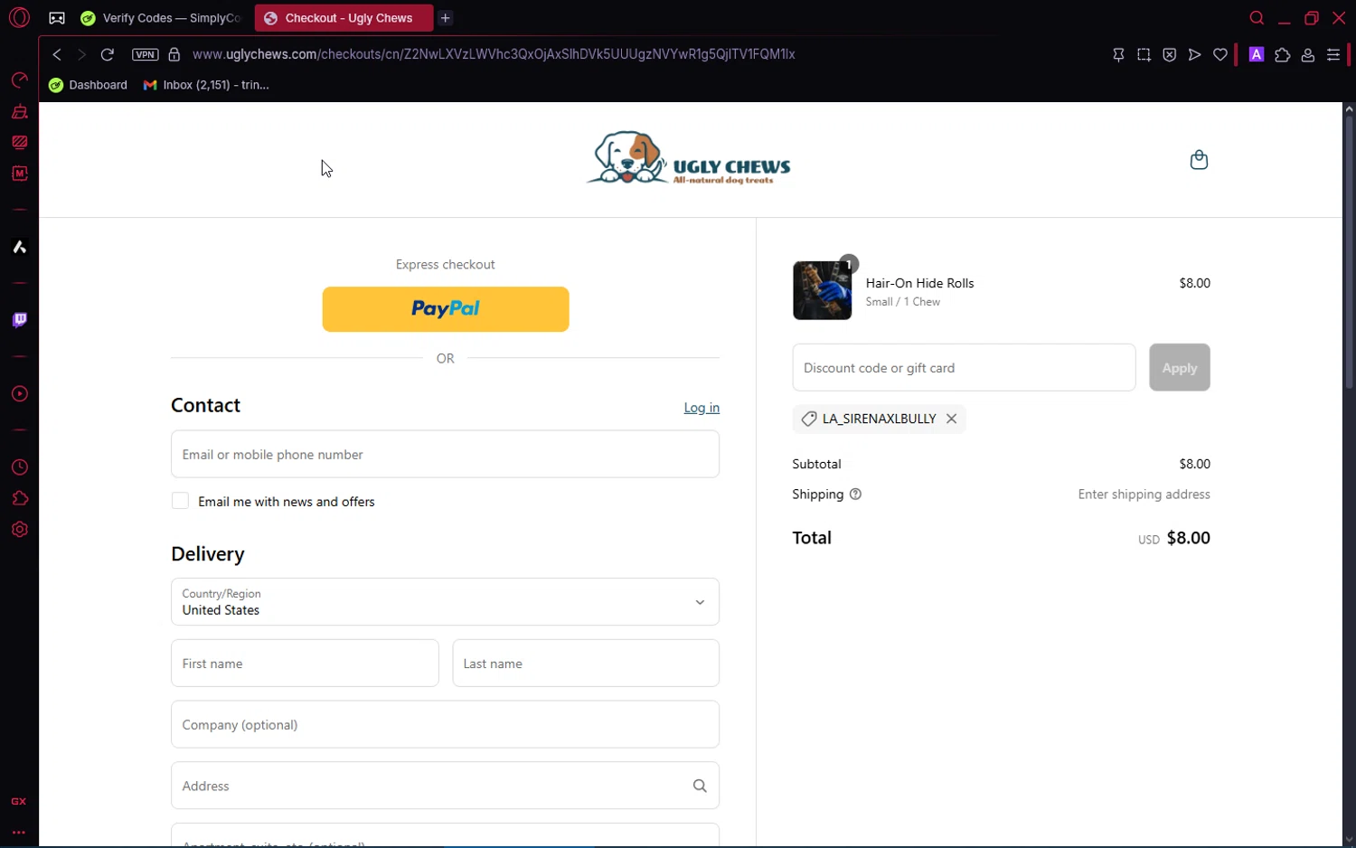This screenshot has height=848, width=1356.
Task: Remove the LA_SIRENAXLBULLY discount code
Action: (951, 419)
